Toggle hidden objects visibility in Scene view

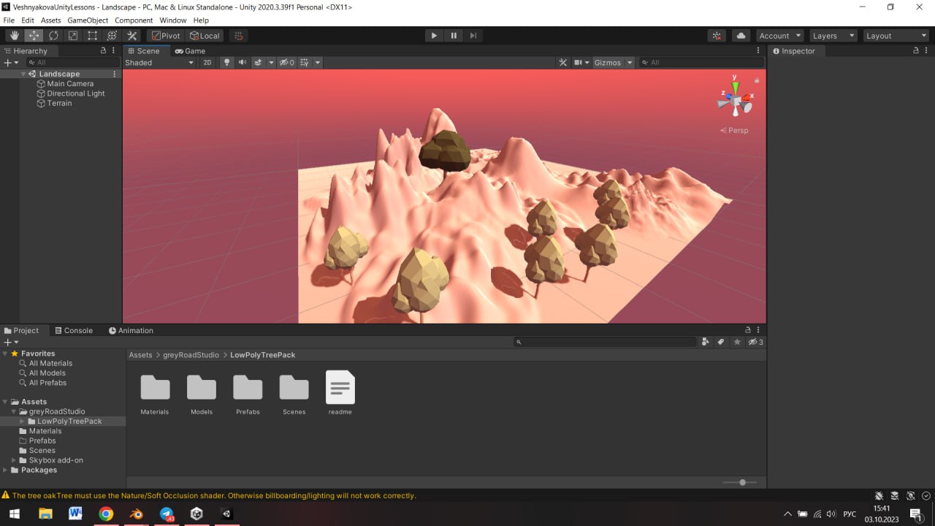[x=287, y=63]
